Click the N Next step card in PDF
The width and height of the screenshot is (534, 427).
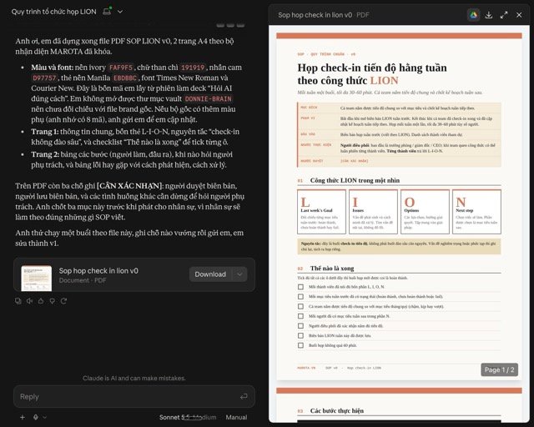476,212
